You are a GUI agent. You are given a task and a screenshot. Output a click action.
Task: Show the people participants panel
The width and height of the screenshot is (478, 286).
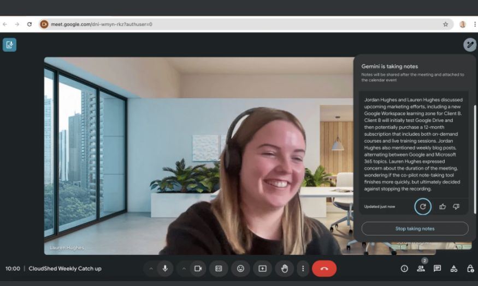coord(421,269)
